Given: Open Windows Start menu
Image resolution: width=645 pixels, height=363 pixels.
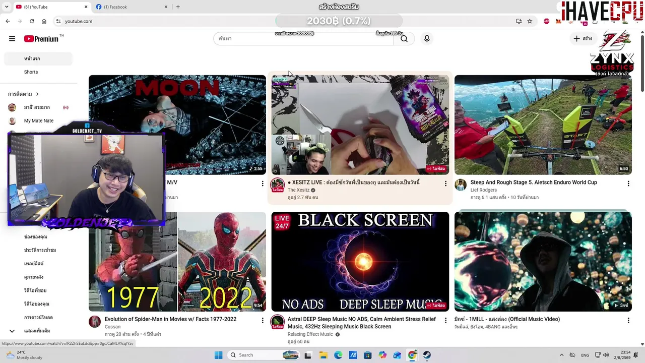Looking at the screenshot, I should pyautogui.click(x=218, y=355).
